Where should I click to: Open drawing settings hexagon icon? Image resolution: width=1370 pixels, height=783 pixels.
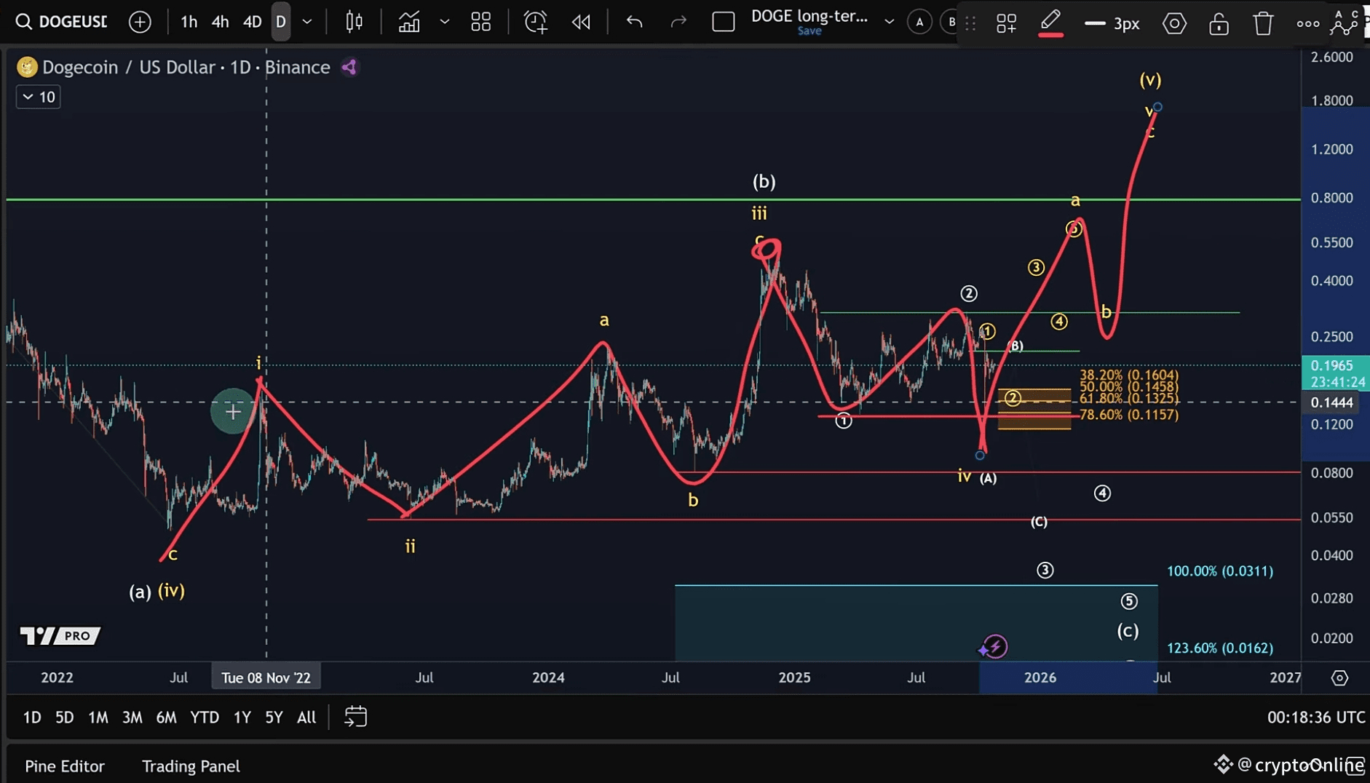(1174, 24)
